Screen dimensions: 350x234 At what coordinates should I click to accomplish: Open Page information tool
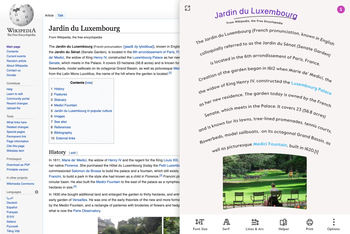coord(18,141)
